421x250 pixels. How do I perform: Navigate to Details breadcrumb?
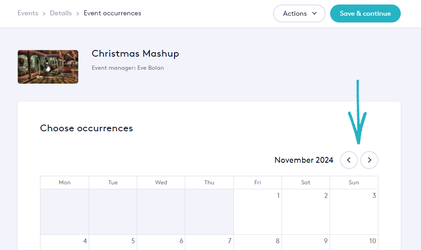pyautogui.click(x=61, y=13)
